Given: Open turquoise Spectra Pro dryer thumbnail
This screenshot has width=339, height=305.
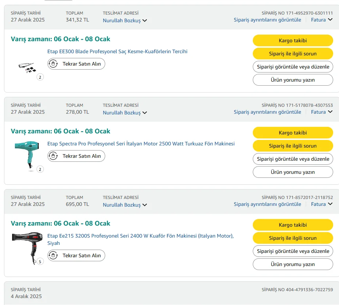Looking at the screenshot, I should (x=26, y=155).
